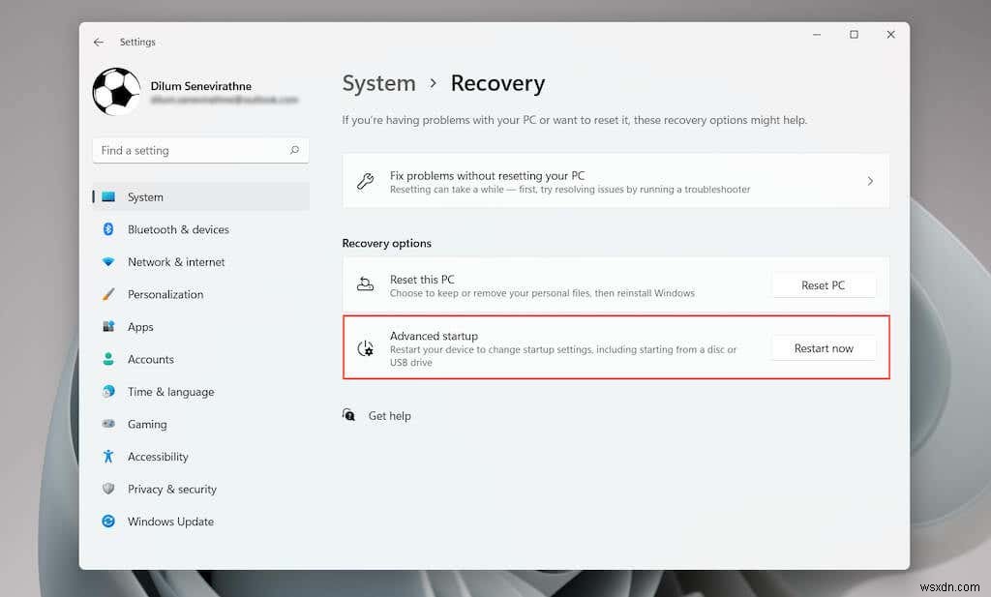Open Windows Update icon in sidebar
The image size is (991, 597).
coord(109,522)
